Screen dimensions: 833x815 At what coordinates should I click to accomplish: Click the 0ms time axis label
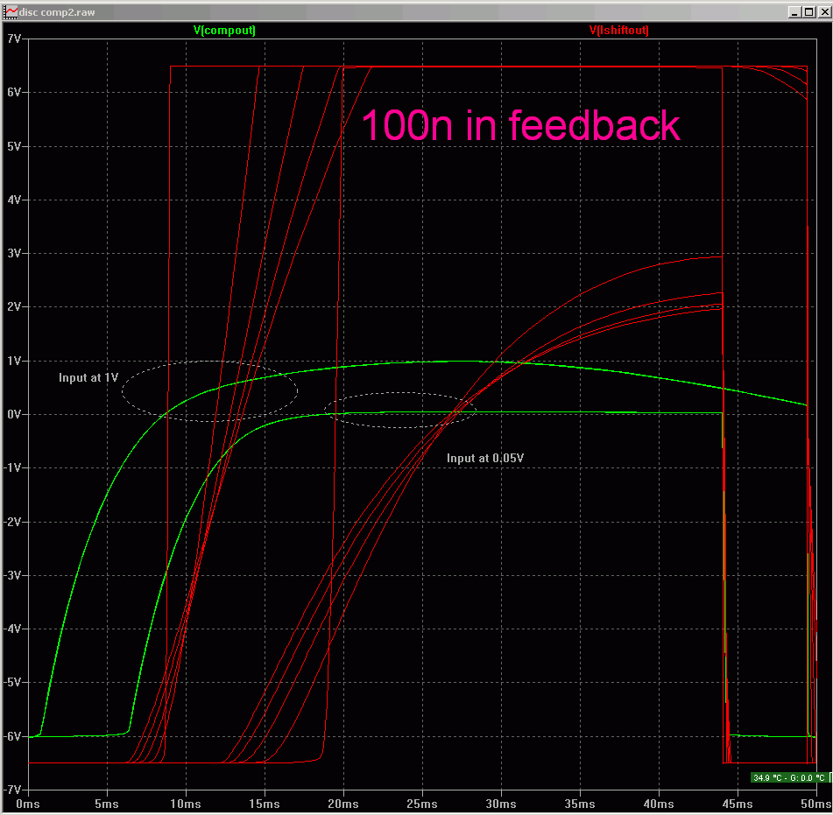point(28,804)
